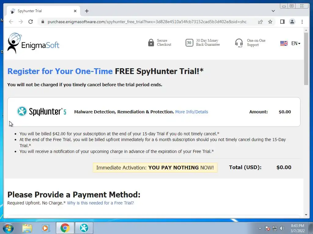Click the US flag icon

tap(284, 43)
